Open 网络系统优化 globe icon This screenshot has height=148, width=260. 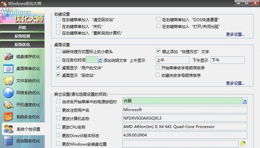(x=8, y=92)
